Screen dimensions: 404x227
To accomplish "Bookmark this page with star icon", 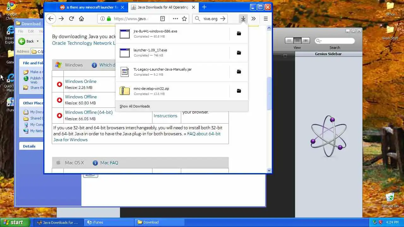I will point(184,19).
